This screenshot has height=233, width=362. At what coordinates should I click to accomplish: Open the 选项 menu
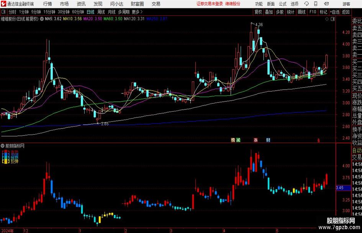[294, 4]
